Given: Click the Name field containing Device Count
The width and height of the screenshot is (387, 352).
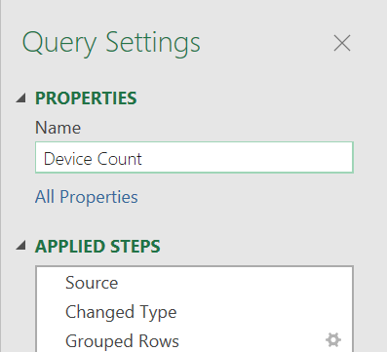Looking at the screenshot, I should 194,157.
